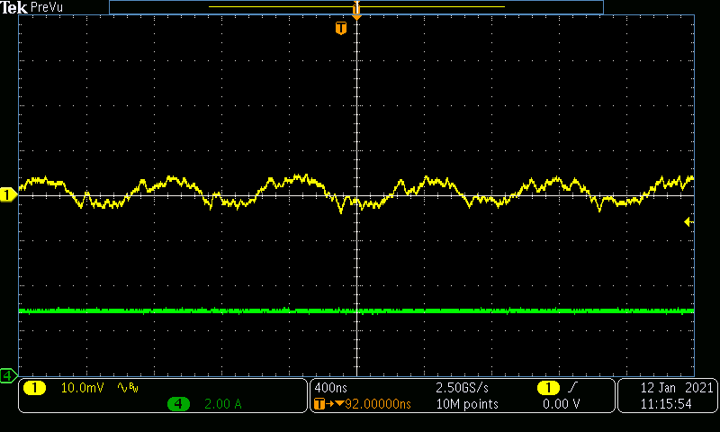Click the rising edge trigger slope icon
The height and width of the screenshot is (432, 720).
pos(574,388)
